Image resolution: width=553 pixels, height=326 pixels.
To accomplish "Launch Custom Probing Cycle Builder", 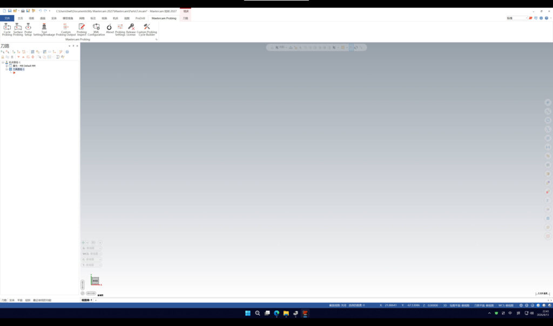I will click(147, 30).
